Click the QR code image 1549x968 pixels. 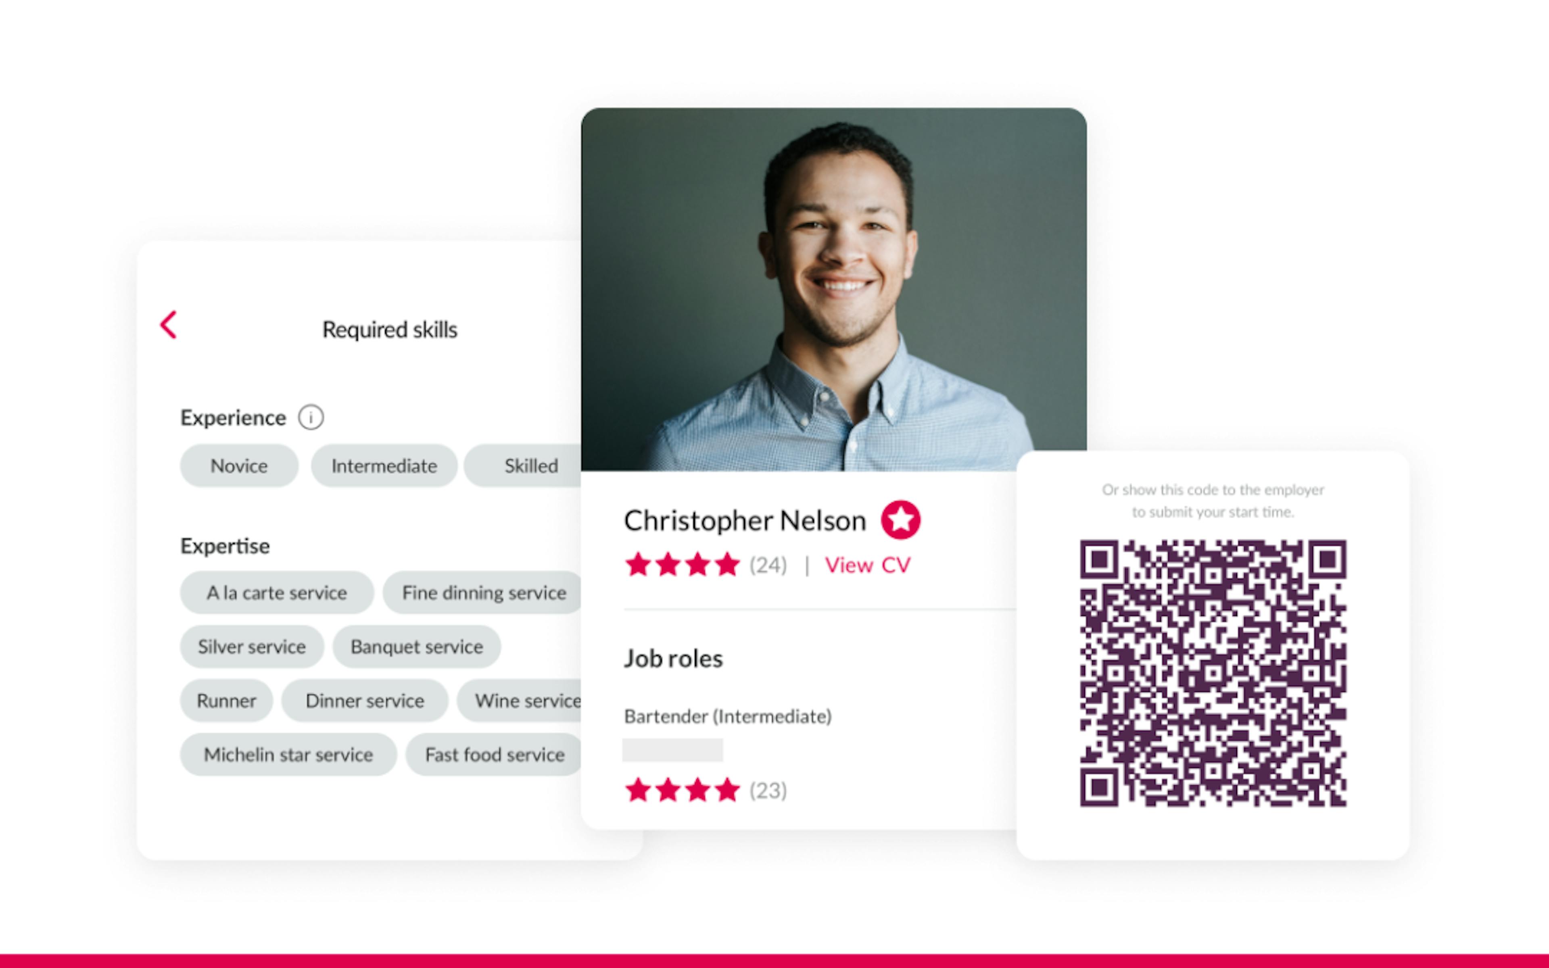point(1213,673)
